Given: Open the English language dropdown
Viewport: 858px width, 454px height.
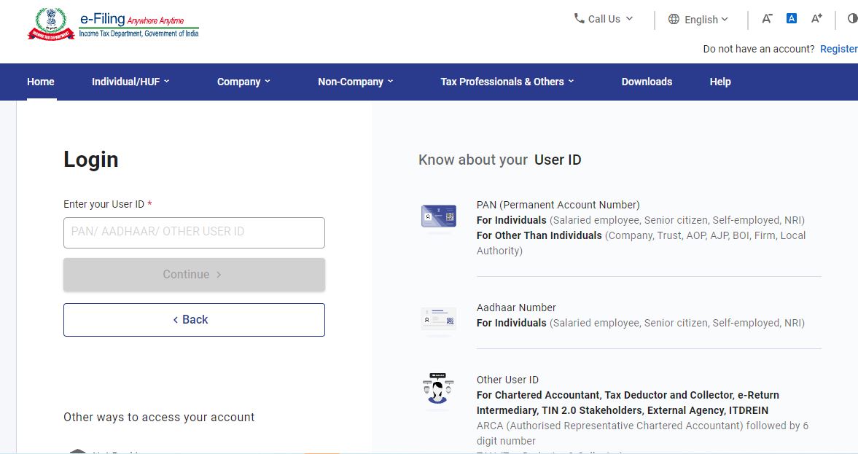Looking at the screenshot, I should [x=699, y=19].
